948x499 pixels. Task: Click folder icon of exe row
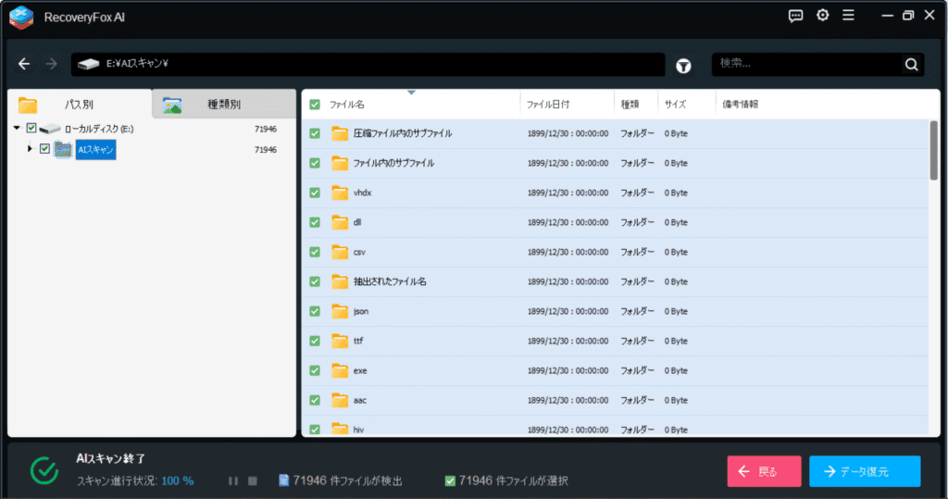point(340,370)
